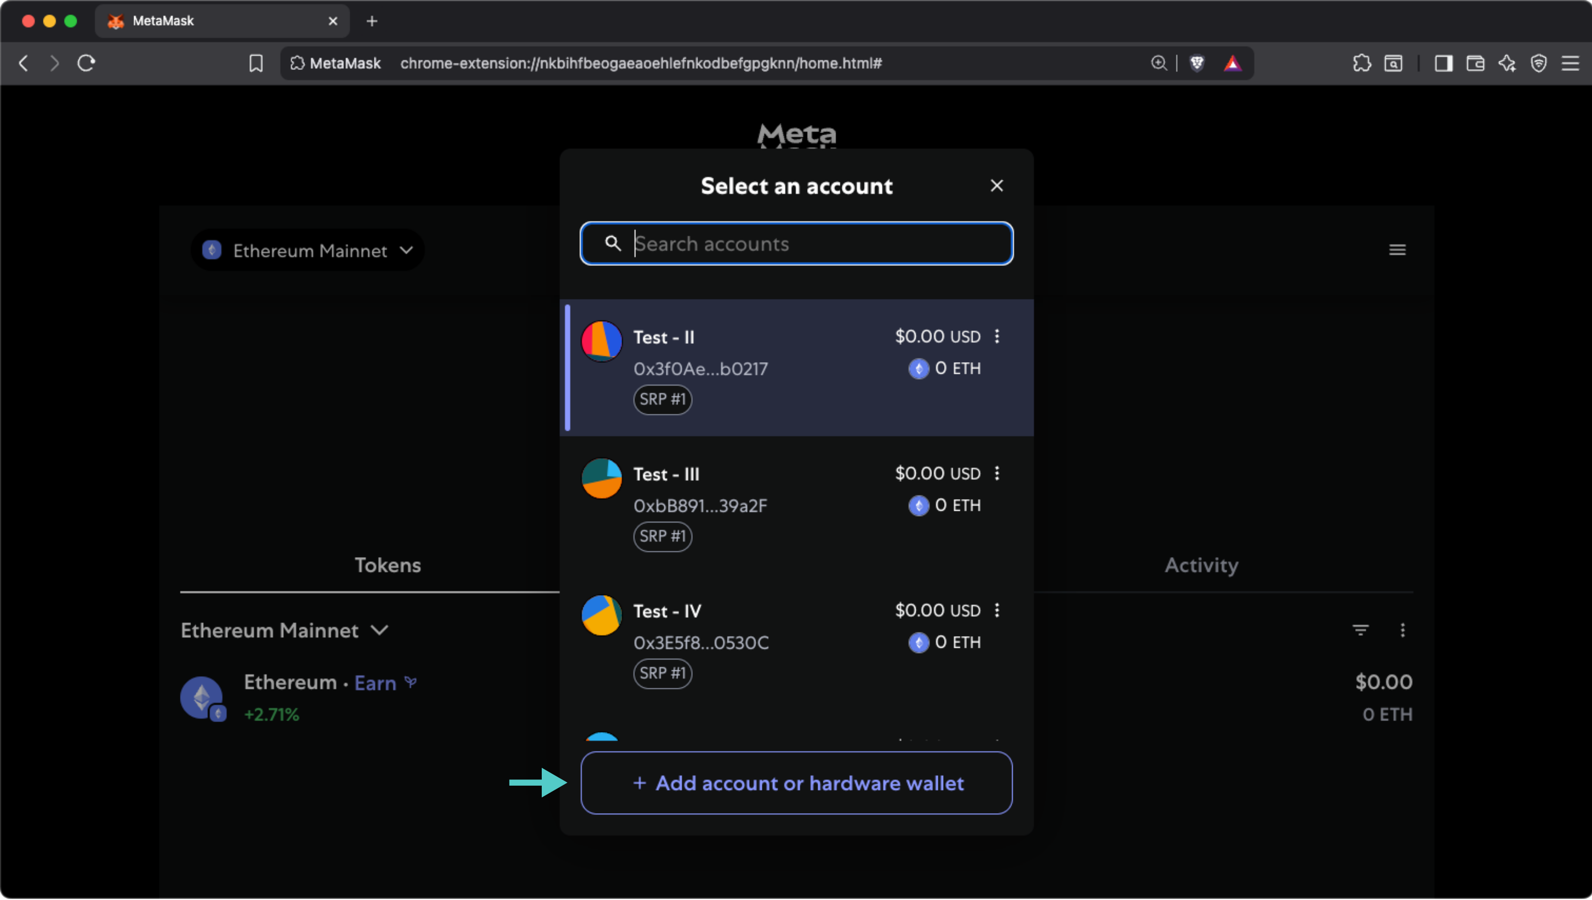Viewport: 1592px width, 900px height.
Task: Click SRP #1 badge under Test - II
Action: (662, 399)
